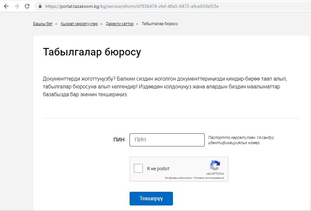The height and width of the screenshot is (211, 311).
Task: Open the "Даректи каттоо" breadcrumb link
Action: (119, 24)
